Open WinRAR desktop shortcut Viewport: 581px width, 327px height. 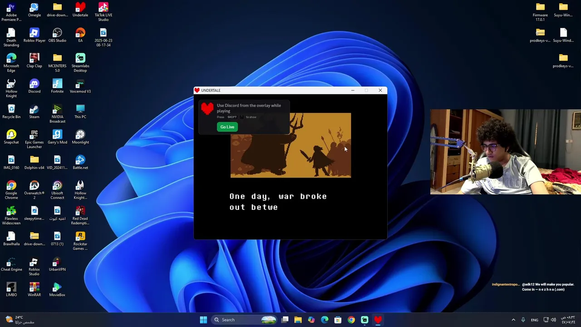tap(34, 290)
